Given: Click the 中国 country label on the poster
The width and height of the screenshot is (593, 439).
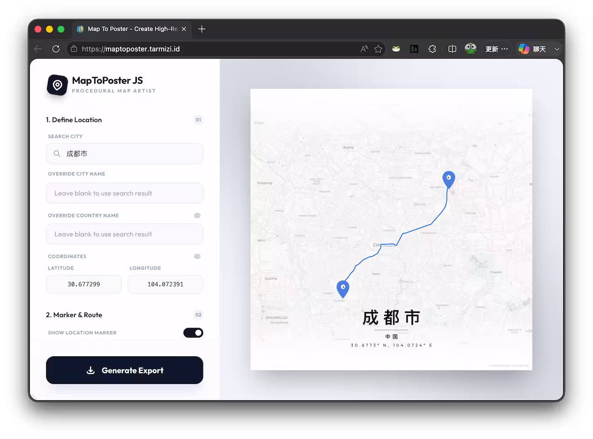Looking at the screenshot, I should tap(391, 337).
